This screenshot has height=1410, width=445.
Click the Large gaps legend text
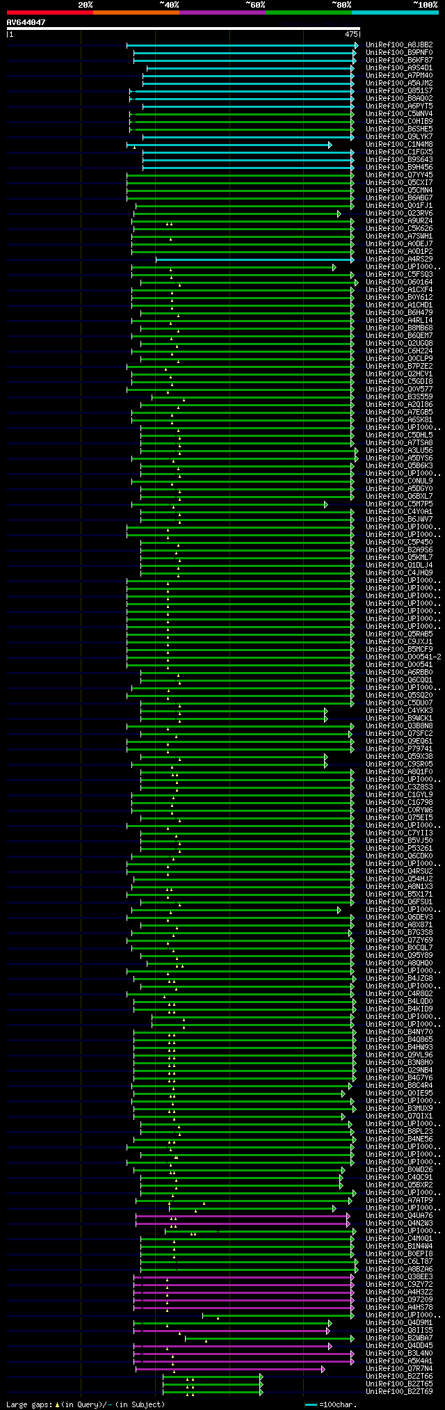coord(86,1404)
